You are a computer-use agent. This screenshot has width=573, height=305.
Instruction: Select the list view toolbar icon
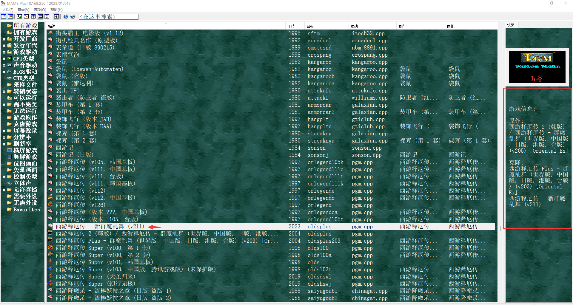tap(33, 17)
